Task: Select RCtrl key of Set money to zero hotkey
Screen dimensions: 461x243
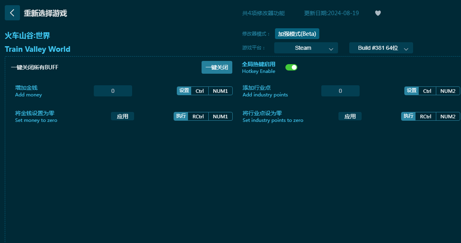Action: tap(198, 116)
